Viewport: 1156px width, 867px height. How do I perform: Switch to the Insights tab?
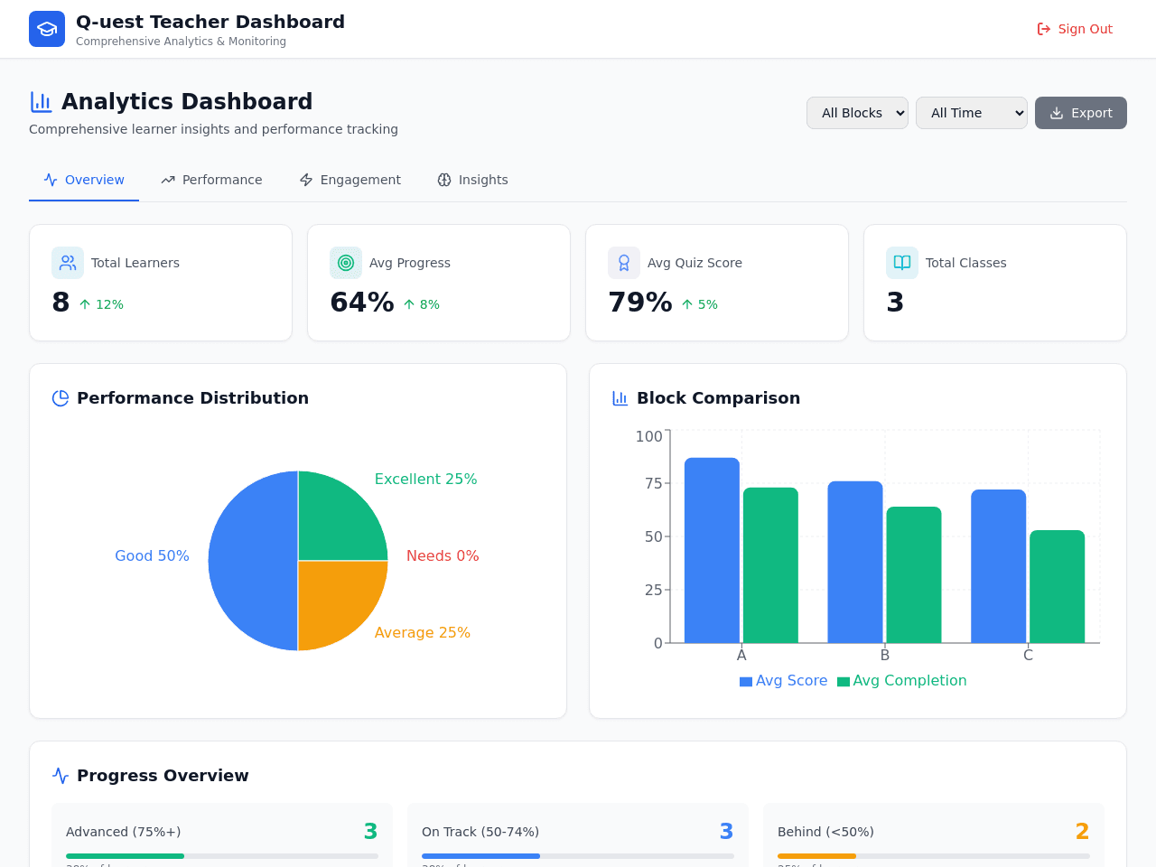pyautogui.click(x=472, y=180)
